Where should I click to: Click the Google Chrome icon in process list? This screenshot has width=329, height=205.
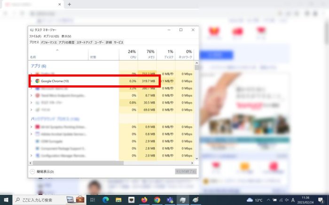point(37,81)
